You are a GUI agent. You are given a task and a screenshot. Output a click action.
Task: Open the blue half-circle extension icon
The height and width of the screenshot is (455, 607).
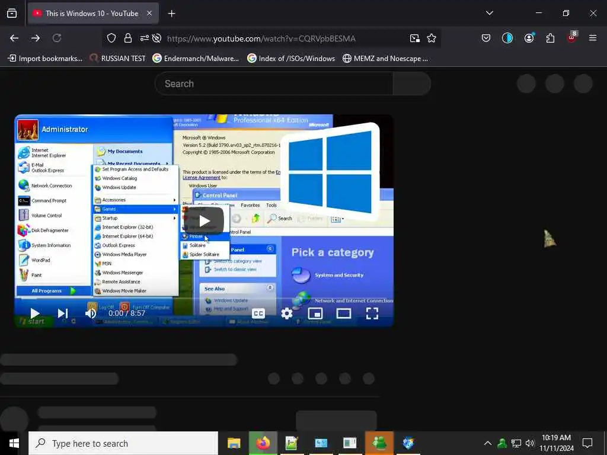tap(507, 38)
